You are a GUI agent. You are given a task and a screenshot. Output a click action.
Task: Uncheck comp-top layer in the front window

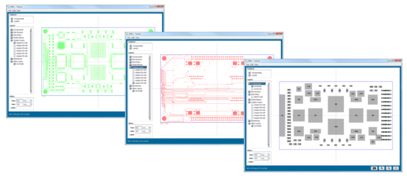pyautogui.click(x=252, y=86)
